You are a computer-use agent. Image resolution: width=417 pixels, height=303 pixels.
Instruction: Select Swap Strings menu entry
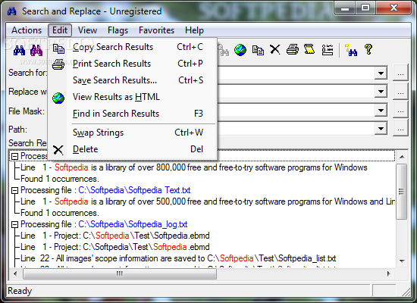[x=133, y=133]
